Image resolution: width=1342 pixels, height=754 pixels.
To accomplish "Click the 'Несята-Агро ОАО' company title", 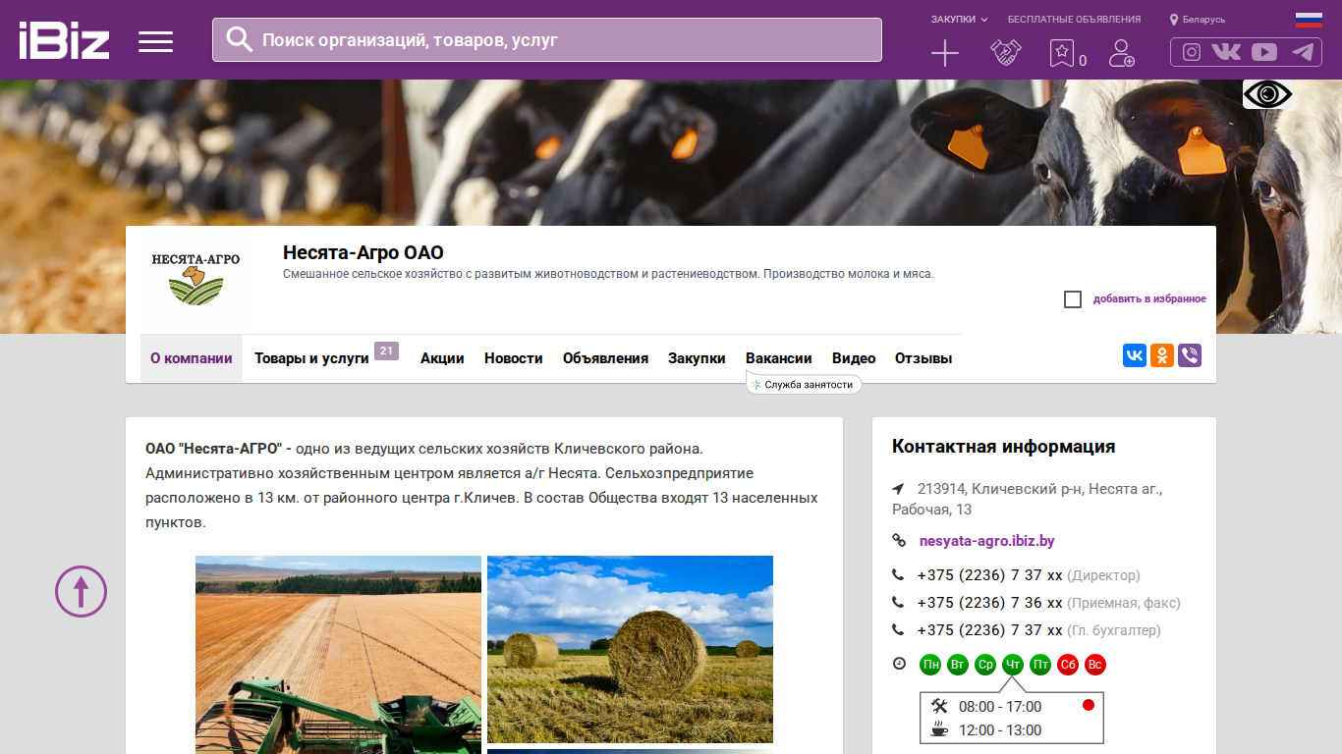I will [x=363, y=252].
